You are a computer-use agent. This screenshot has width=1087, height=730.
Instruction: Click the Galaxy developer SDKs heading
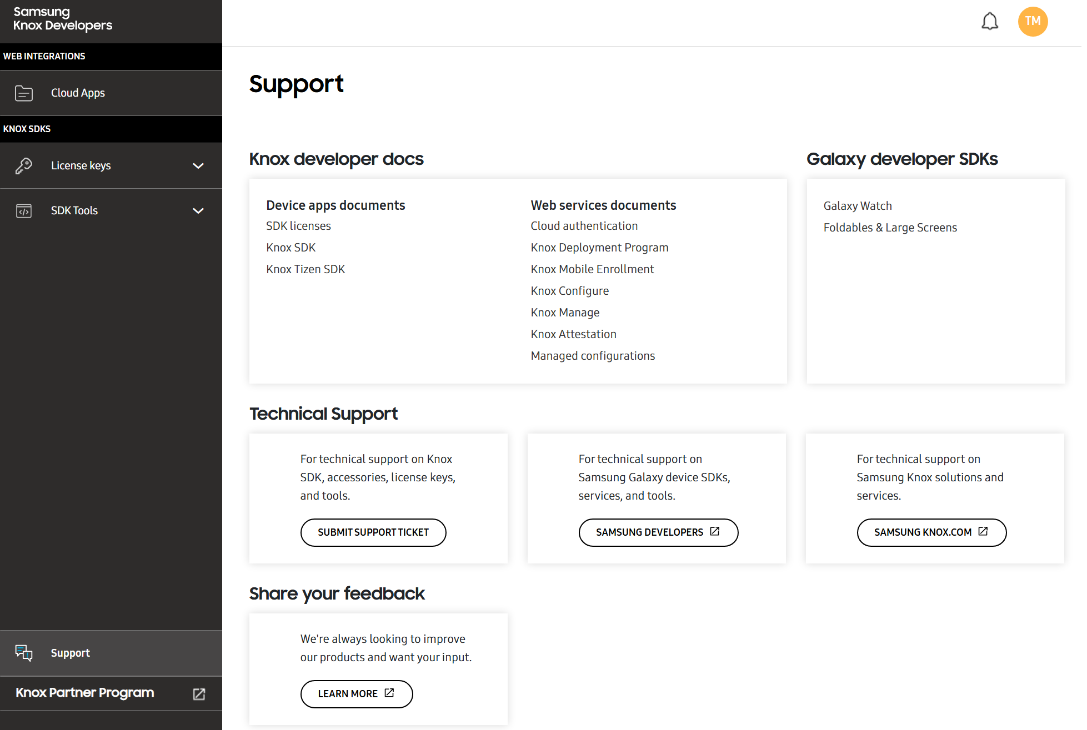click(x=902, y=159)
